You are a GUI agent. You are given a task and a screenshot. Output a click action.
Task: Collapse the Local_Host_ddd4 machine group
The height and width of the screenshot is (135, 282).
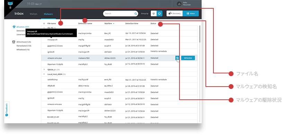(x=44, y=74)
